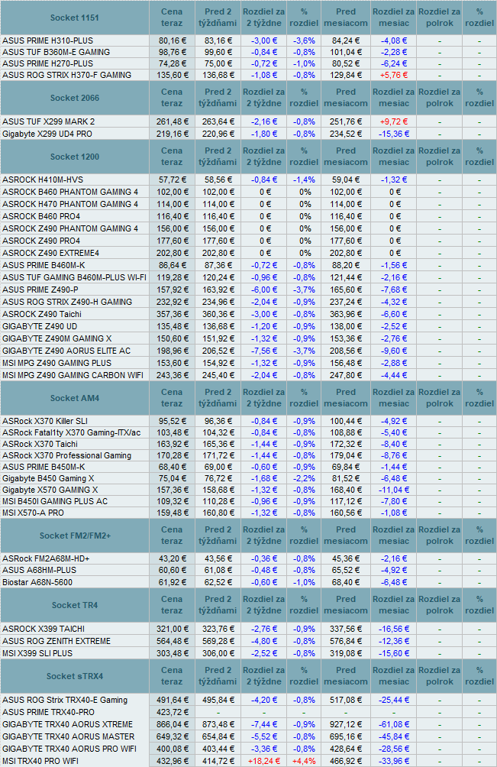Click 'Cena teraz' header in Socket 1151 section
The width and height of the screenshot is (497, 767).
(172, 18)
